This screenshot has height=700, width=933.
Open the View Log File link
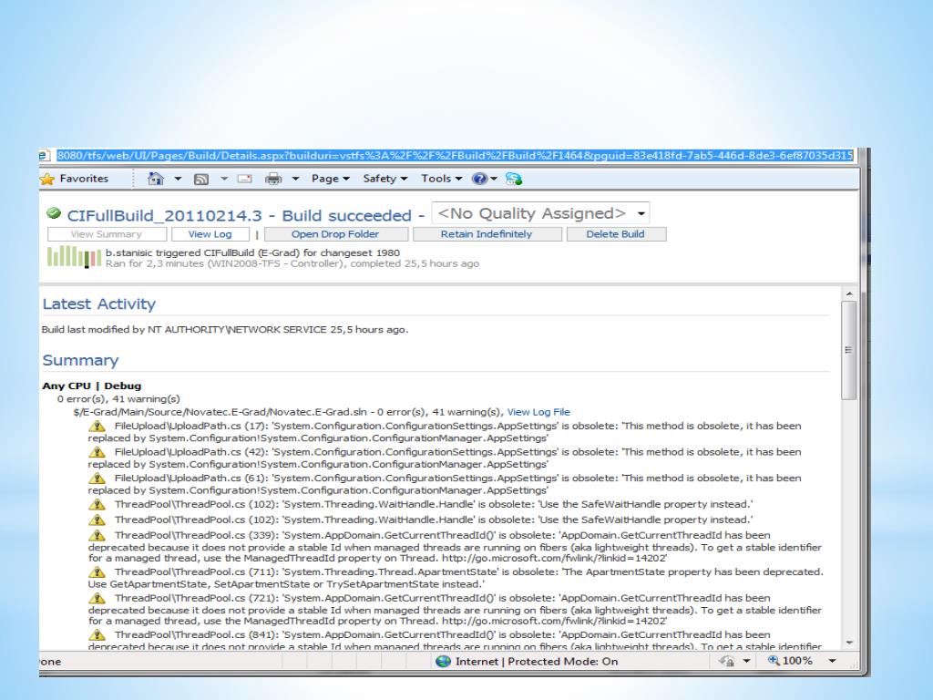point(538,412)
